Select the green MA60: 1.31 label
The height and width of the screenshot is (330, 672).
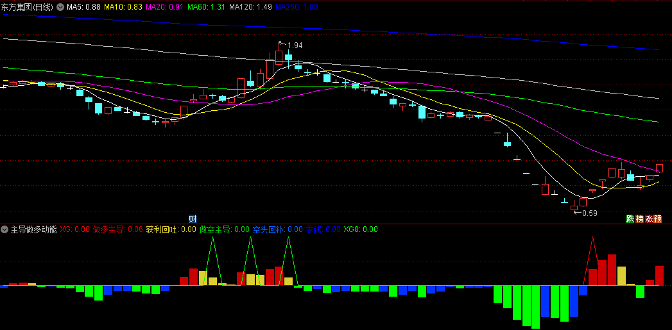[x=207, y=7]
